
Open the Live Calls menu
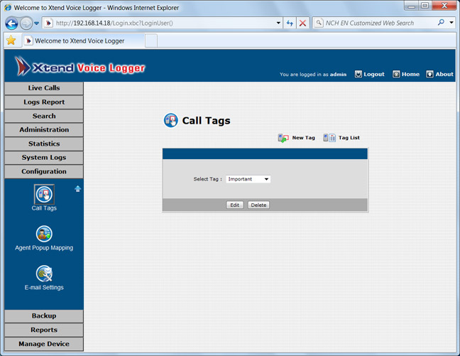point(44,88)
